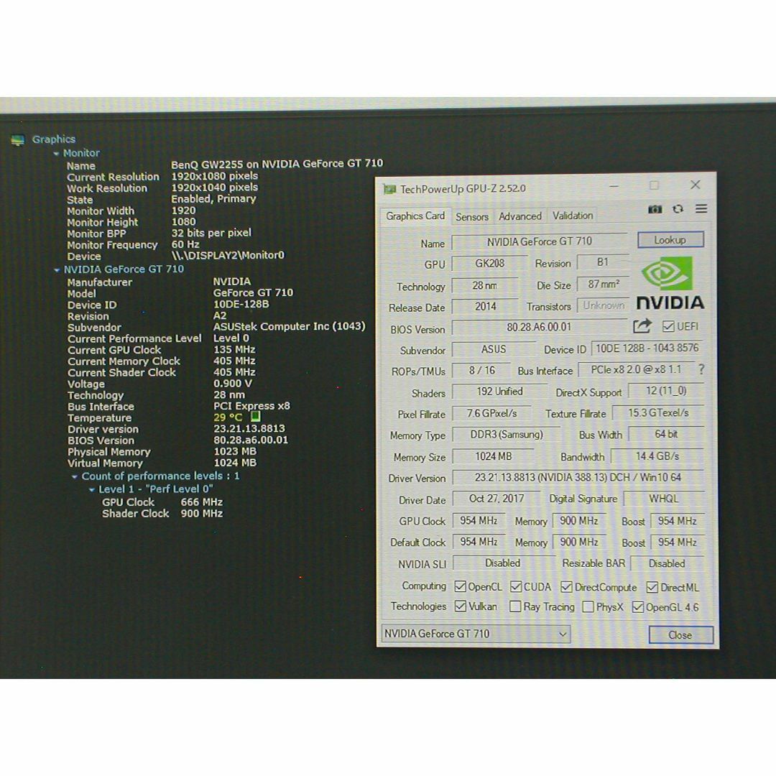Take a GPU-Z screenshot with camera icon
The height and width of the screenshot is (776, 776).
point(655,209)
